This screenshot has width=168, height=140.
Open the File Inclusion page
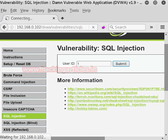point(24,96)
